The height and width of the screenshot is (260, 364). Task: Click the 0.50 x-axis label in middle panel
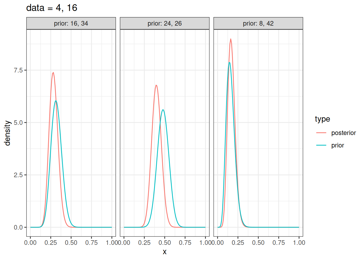pos(165,243)
